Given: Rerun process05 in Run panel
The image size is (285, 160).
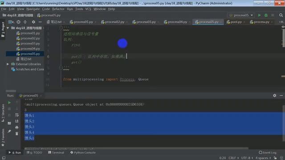Looking at the screenshot, I should 9,103.
